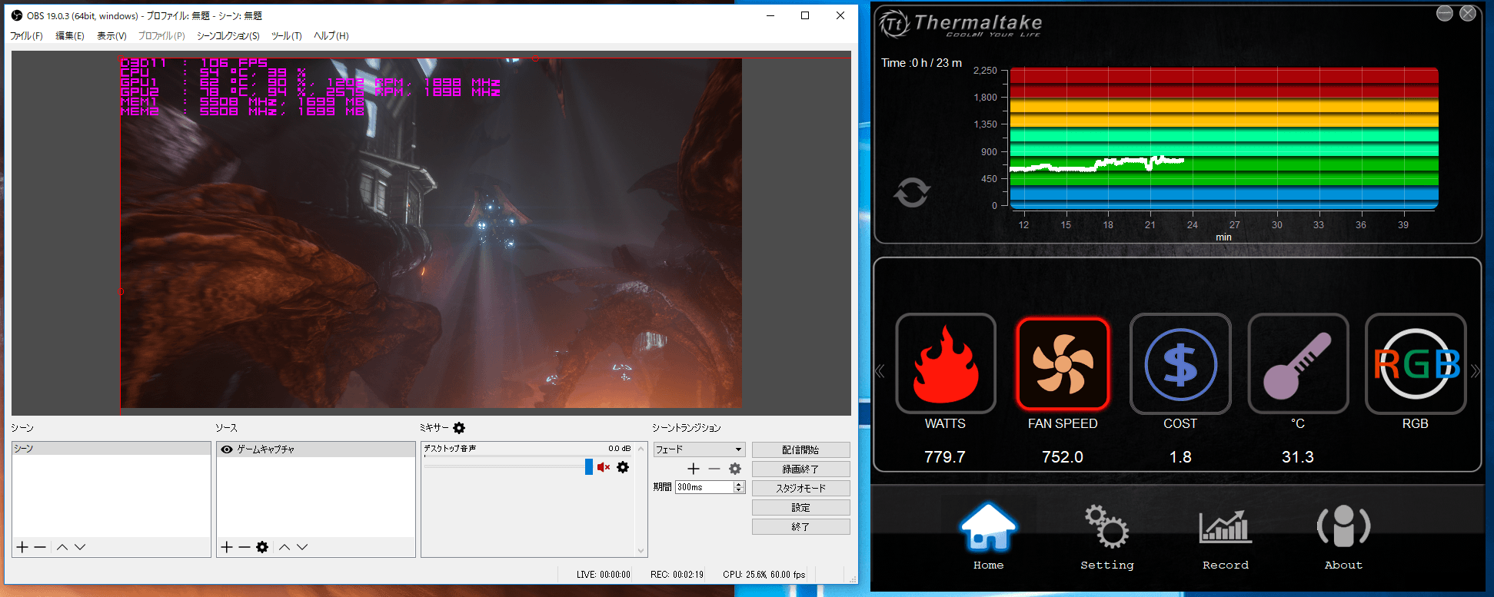Move scene down with arrow
Viewport: 1494px width, 597px height.
(80, 547)
